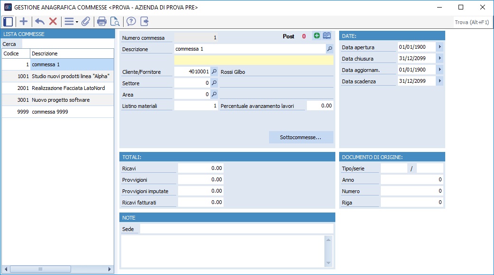Viewport: 494px width, 275px height.
Task: Click the plus icon to add new commessa
Action: [x=23, y=21]
